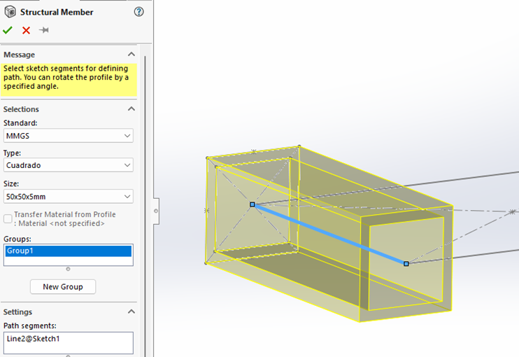Click the Structural Member panel title
This screenshot has width=519, height=357.
pyautogui.click(x=57, y=13)
